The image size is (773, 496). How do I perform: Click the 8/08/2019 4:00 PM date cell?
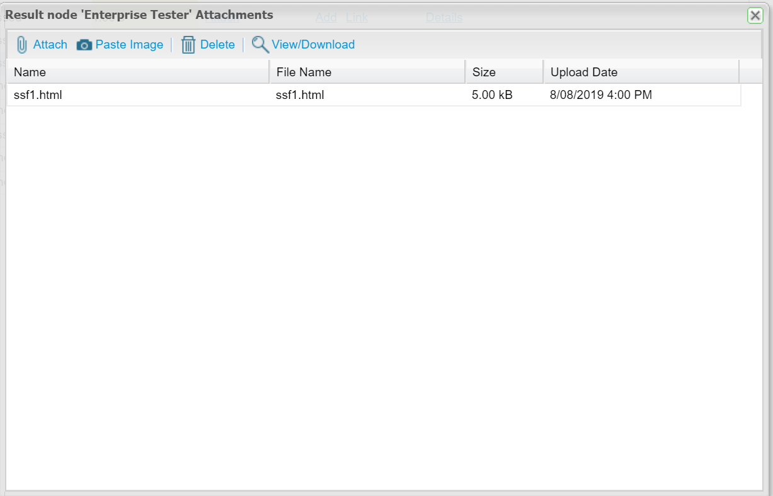click(x=600, y=95)
